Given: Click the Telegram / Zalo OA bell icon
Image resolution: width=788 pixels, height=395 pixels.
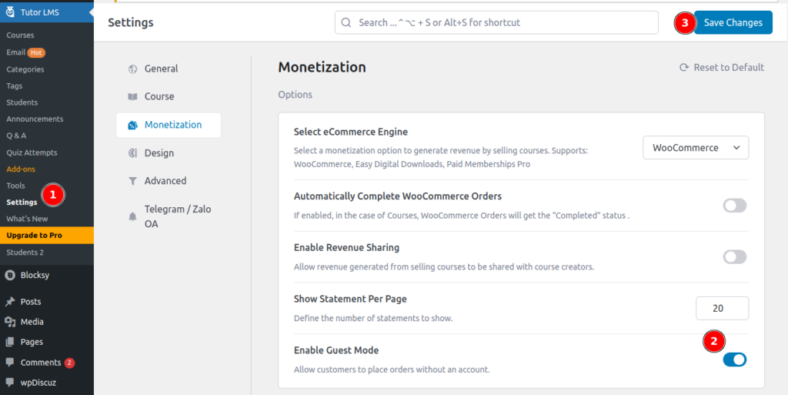Looking at the screenshot, I should (x=132, y=217).
